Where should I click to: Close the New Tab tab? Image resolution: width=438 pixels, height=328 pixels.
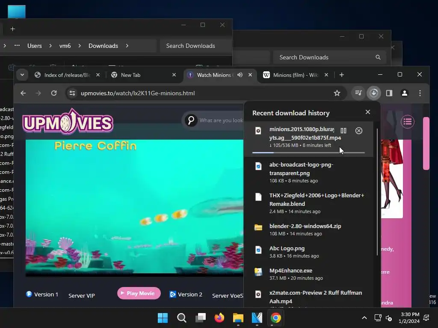click(x=174, y=75)
